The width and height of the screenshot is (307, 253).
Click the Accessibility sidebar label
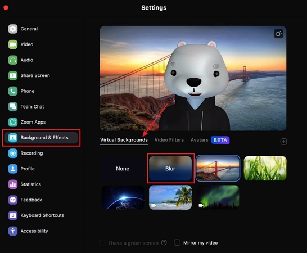34,231
